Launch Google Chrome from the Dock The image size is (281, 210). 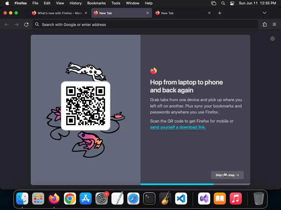(x=70, y=199)
